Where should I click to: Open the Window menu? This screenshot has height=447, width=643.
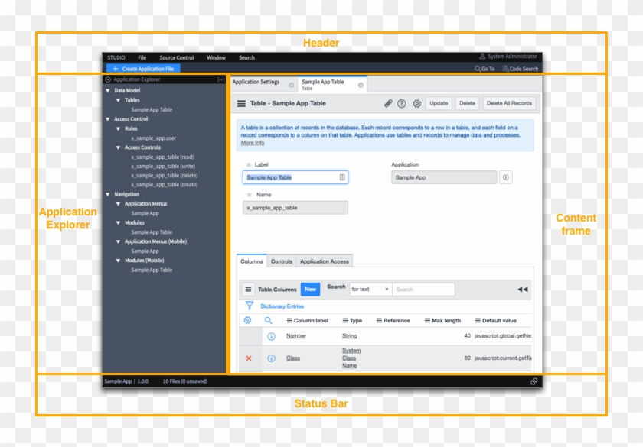click(216, 58)
